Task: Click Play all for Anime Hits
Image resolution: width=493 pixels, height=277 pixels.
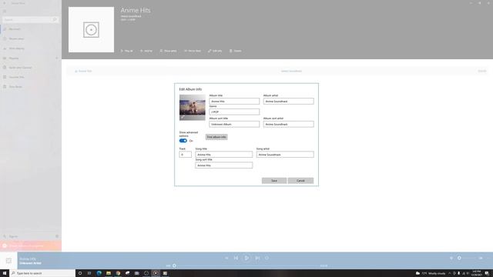Action: click(126, 51)
